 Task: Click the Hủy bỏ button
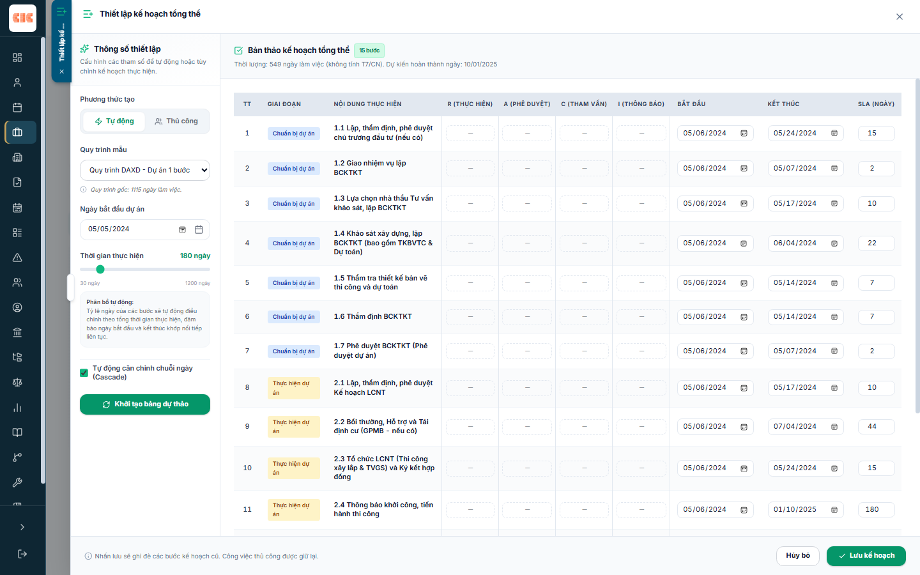pos(798,556)
